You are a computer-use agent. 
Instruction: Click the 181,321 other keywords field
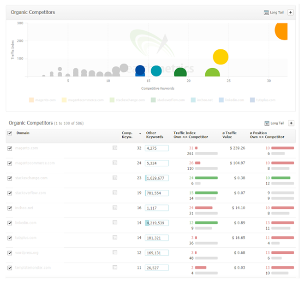(157, 238)
